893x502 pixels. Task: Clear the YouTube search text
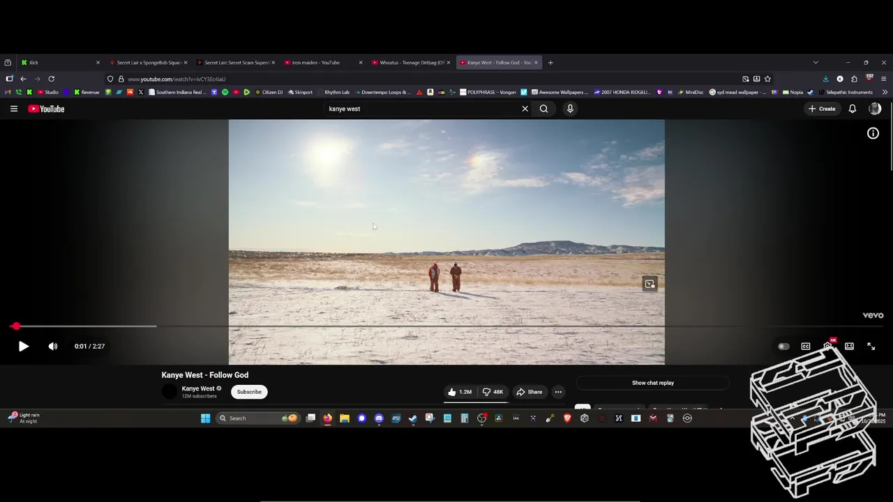pos(525,109)
